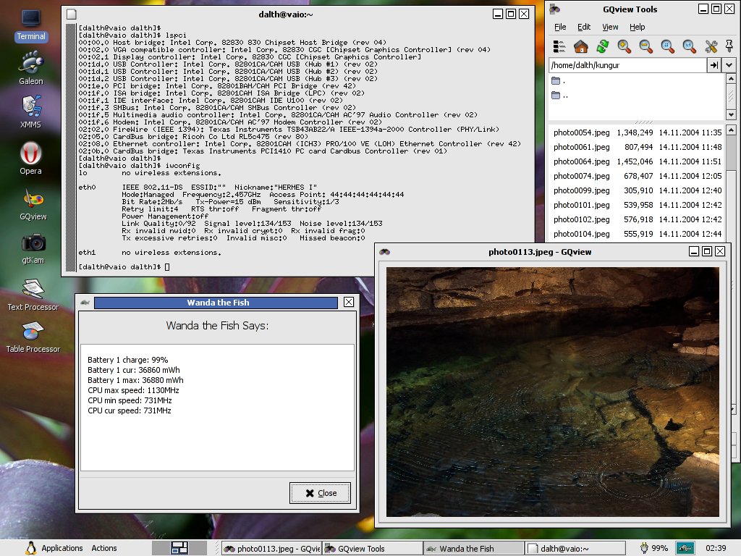Switch to photo0113.jpeg - GQview taskbar button
This screenshot has width=741, height=556.
[x=271, y=549]
